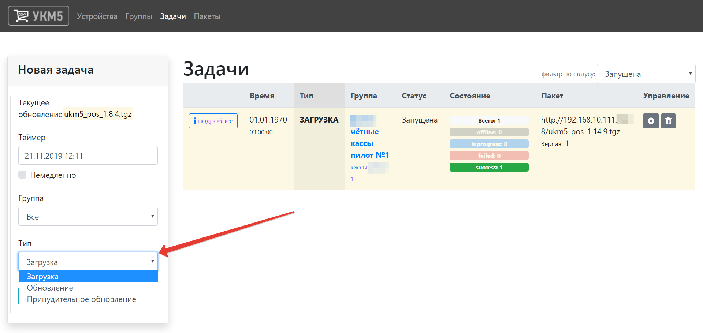Viewport: 703px width, 333px height.
Task: Open the group link чётные кассы пилот №1
Action: click(x=370, y=143)
